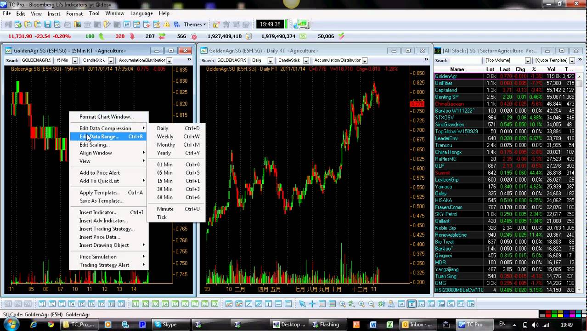Viewport: 587px width, 331px height.
Task: Select the trend line drawing tool
Action: point(248,304)
